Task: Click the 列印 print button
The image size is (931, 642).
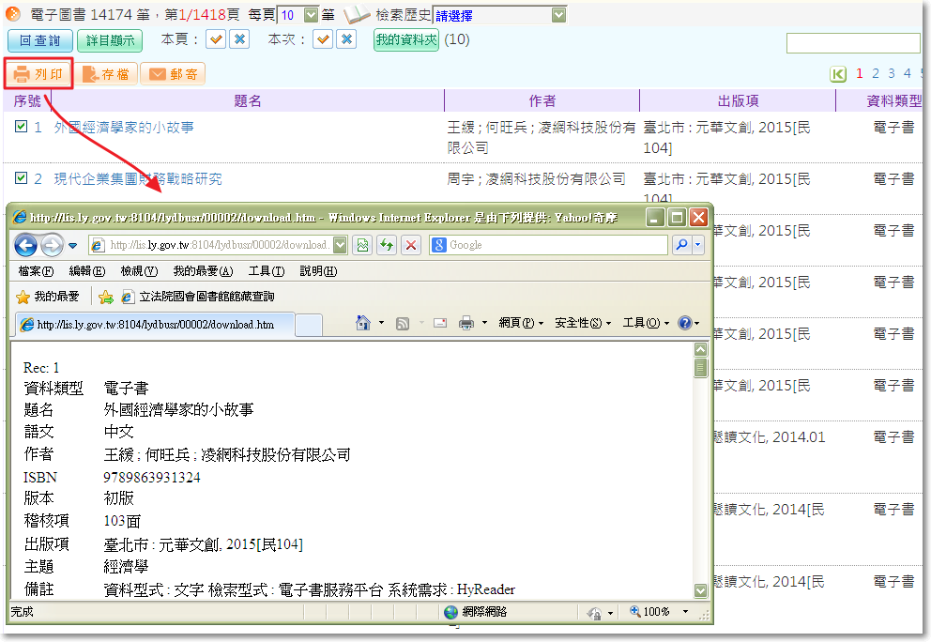Action: pos(38,74)
